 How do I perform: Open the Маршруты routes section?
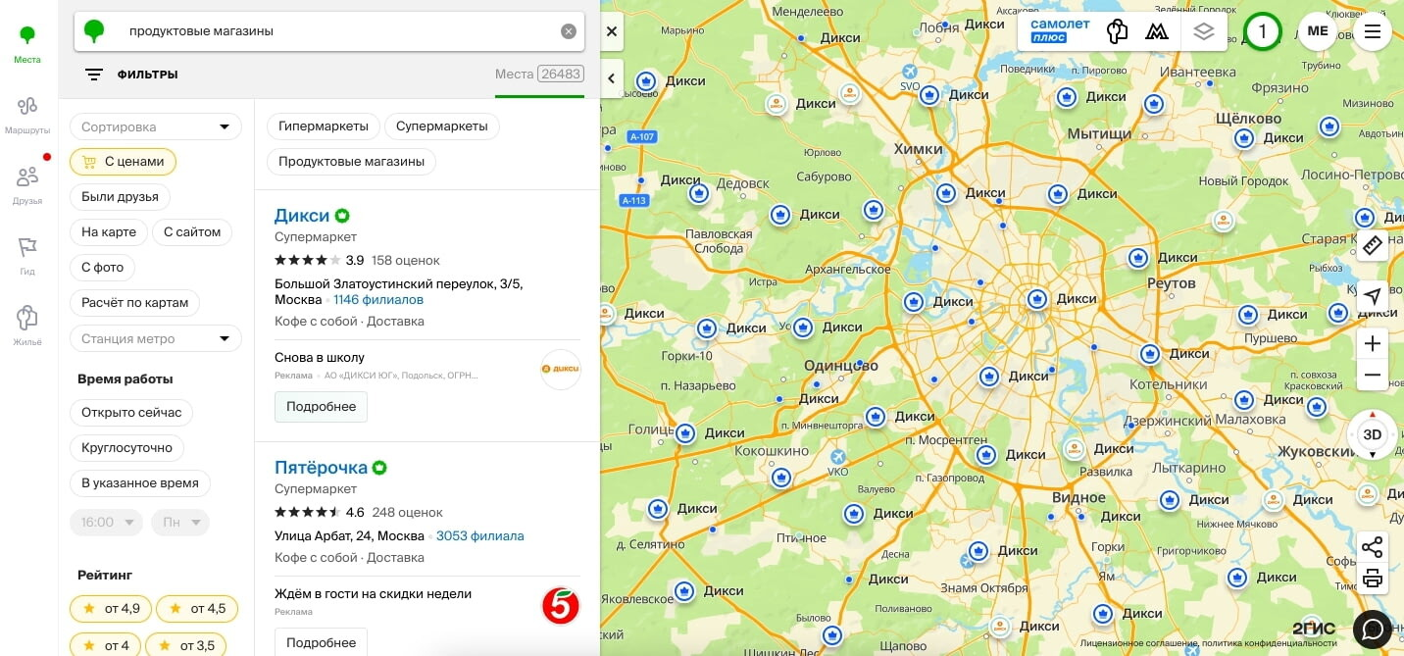(x=27, y=116)
